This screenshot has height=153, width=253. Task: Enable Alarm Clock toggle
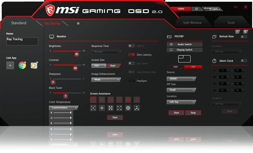(x=244, y=61)
